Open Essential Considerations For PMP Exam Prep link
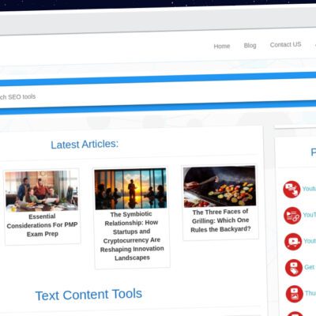 42,225
